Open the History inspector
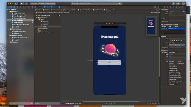The height and width of the screenshot is (107, 191). click(167, 7)
